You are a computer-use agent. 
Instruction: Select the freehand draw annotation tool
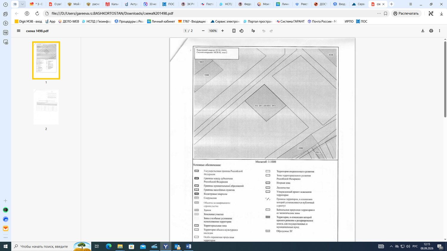point(253,31)
